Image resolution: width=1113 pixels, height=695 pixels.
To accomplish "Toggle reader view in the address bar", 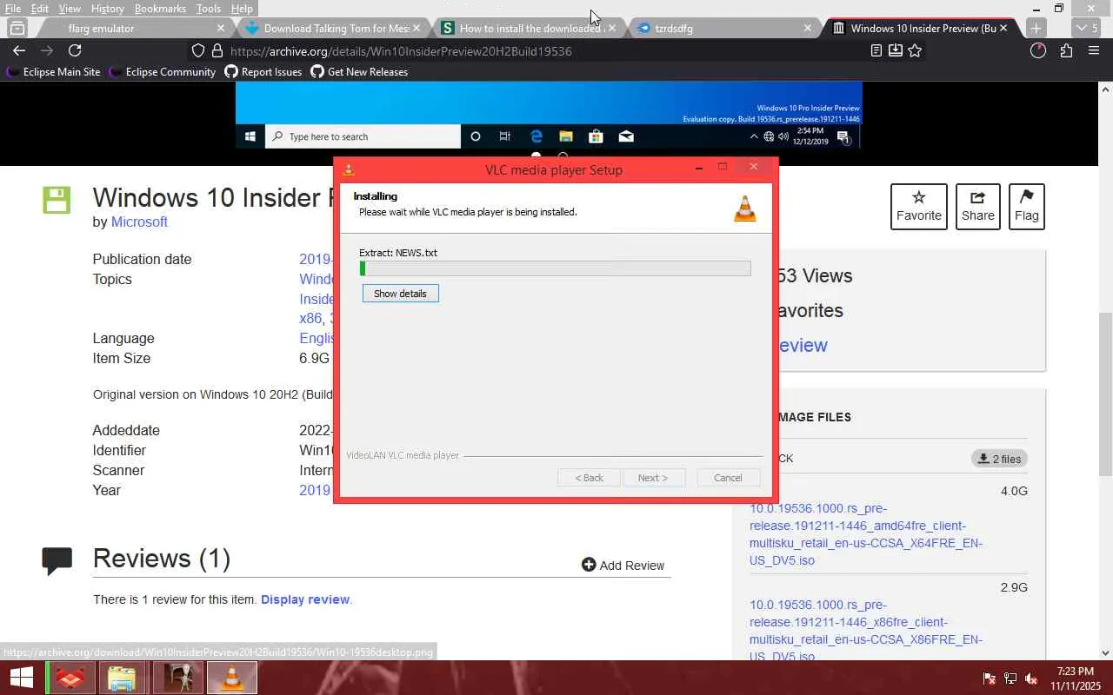I will pyautogui.click(x=876, y=50).
